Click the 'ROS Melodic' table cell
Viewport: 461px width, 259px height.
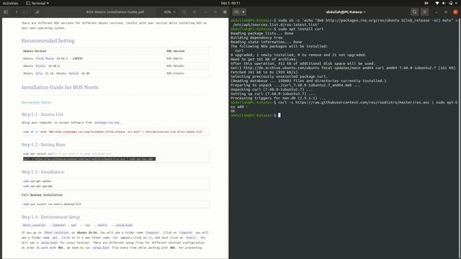(176, 66)
